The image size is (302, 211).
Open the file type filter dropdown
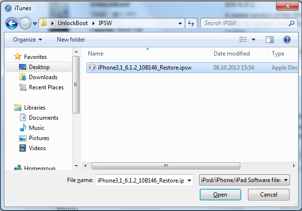[x=245, y=180]
